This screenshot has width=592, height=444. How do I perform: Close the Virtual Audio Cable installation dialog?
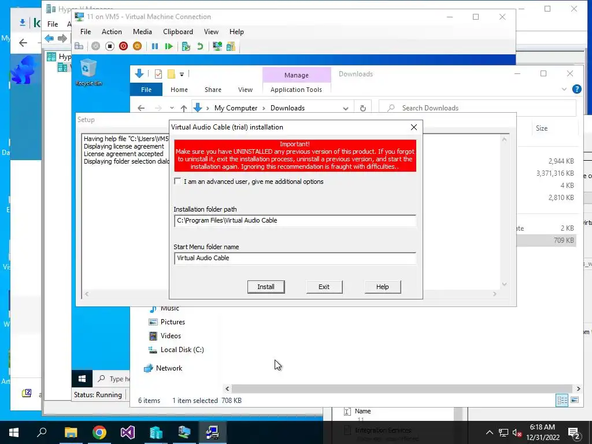pos(414,127)
